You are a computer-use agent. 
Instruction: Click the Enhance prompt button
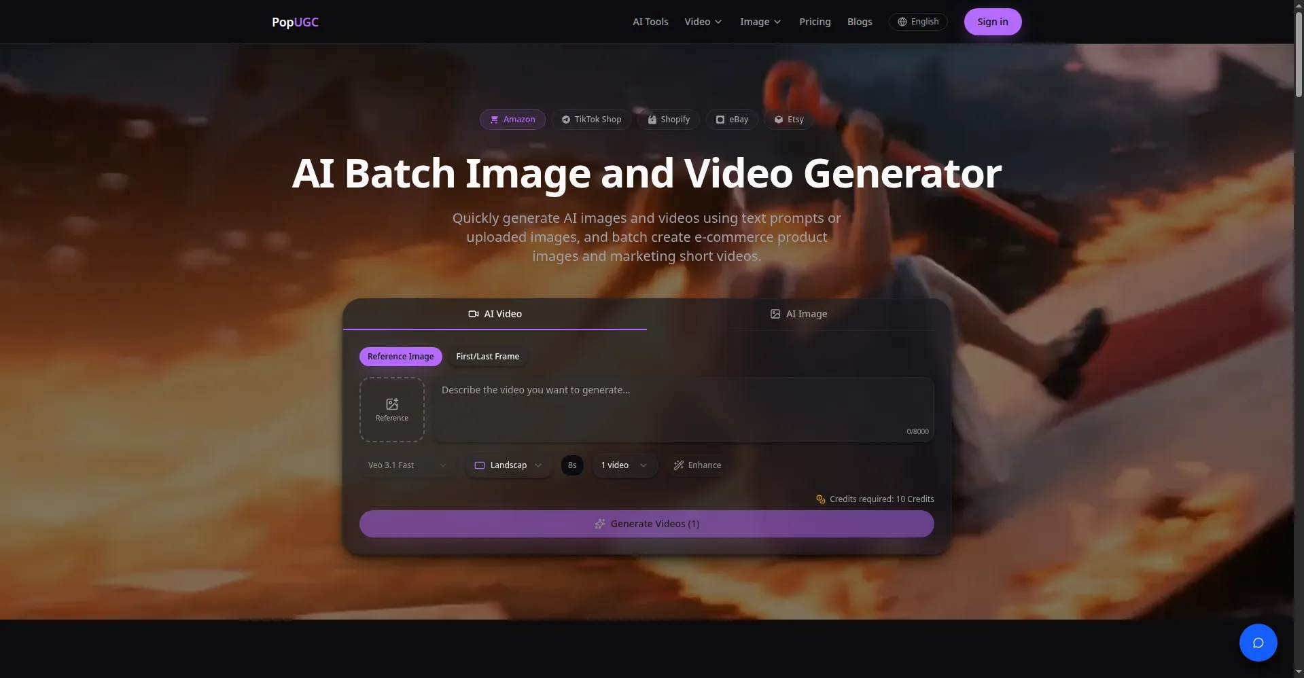pos(697,465)
